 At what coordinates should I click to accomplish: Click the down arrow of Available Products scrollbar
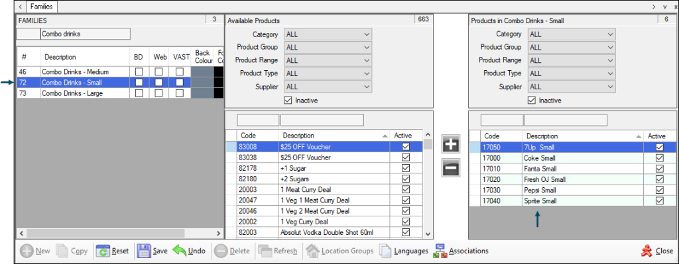tap(428, 234)
